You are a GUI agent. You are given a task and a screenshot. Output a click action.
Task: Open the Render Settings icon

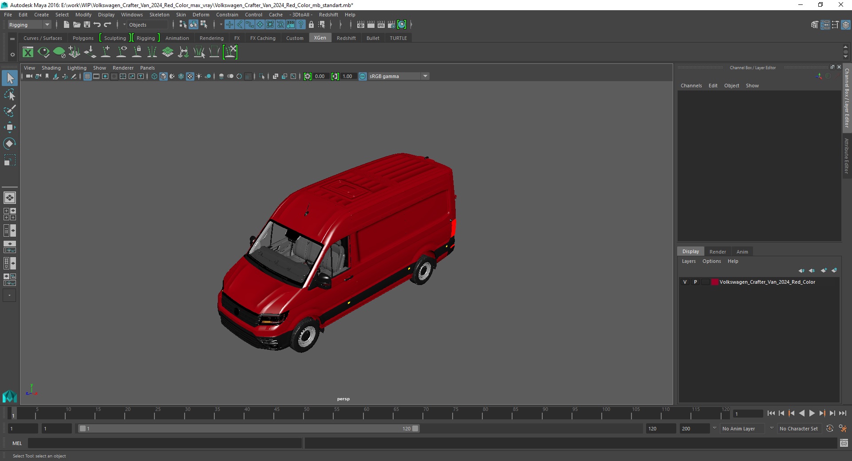[391, 25]
